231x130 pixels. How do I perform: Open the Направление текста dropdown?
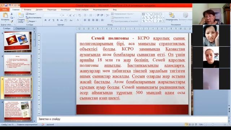tap(123, 14)
